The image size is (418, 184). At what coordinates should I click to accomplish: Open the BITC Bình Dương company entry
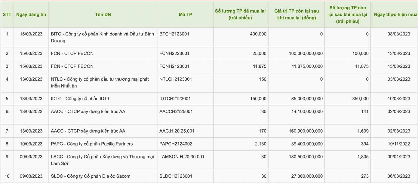point(102,37)
